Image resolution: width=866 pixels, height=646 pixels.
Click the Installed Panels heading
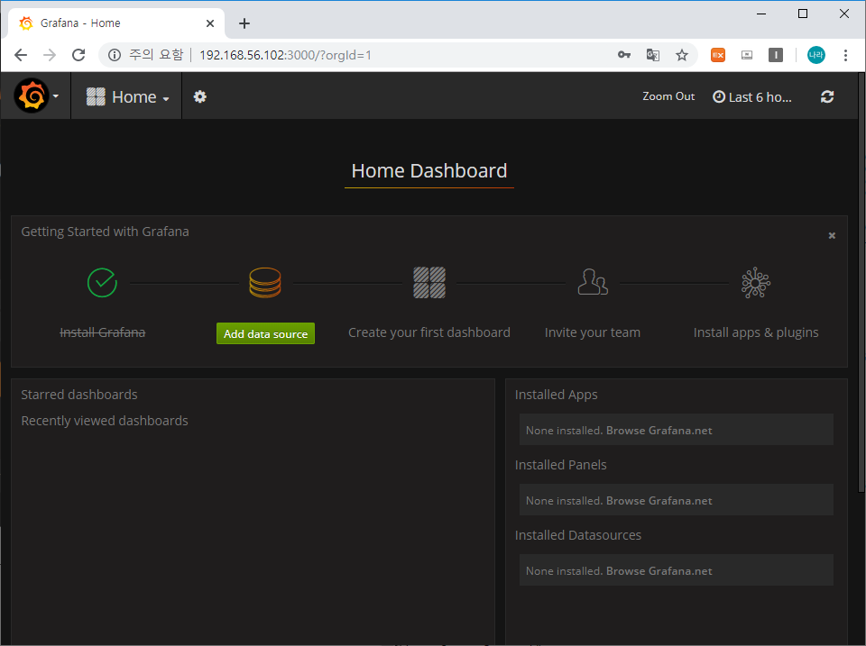(560, 465)
